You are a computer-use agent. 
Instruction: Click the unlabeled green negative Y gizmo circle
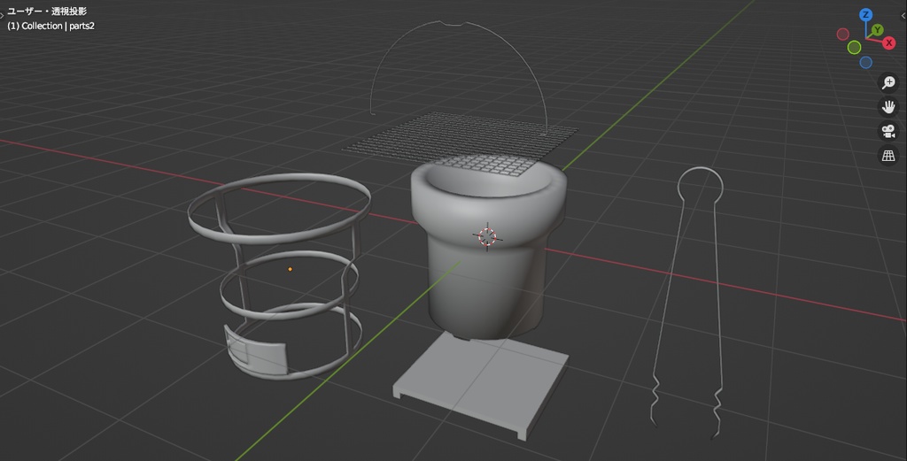[x=854, y=48]
